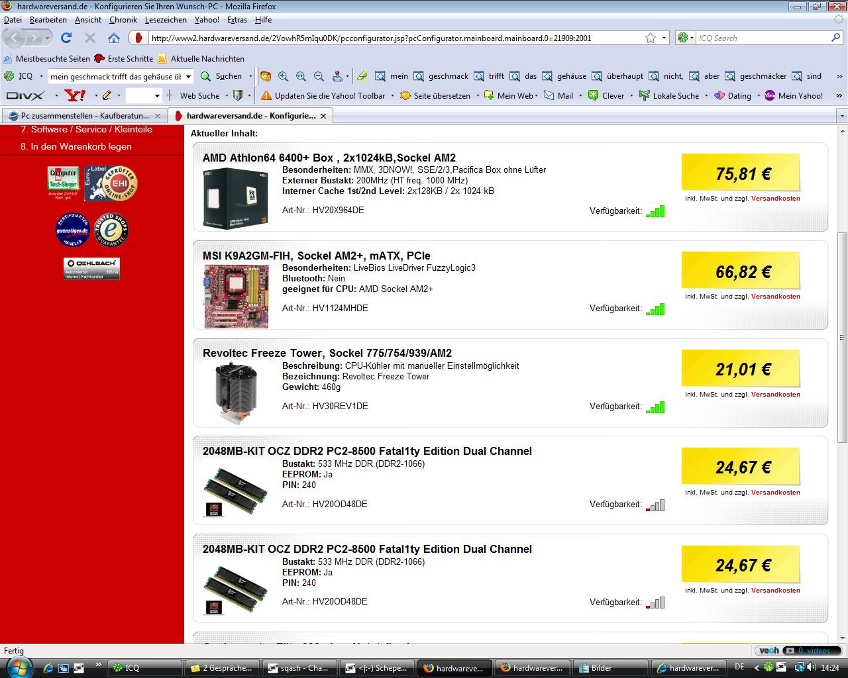Click In den Warenkorb legen link
This screenshot has height=678, width=848.
(x=76, y=146)
